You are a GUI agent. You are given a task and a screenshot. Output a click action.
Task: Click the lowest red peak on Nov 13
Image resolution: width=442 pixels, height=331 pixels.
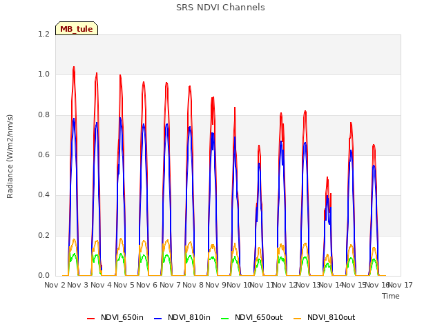coord(327,177)
